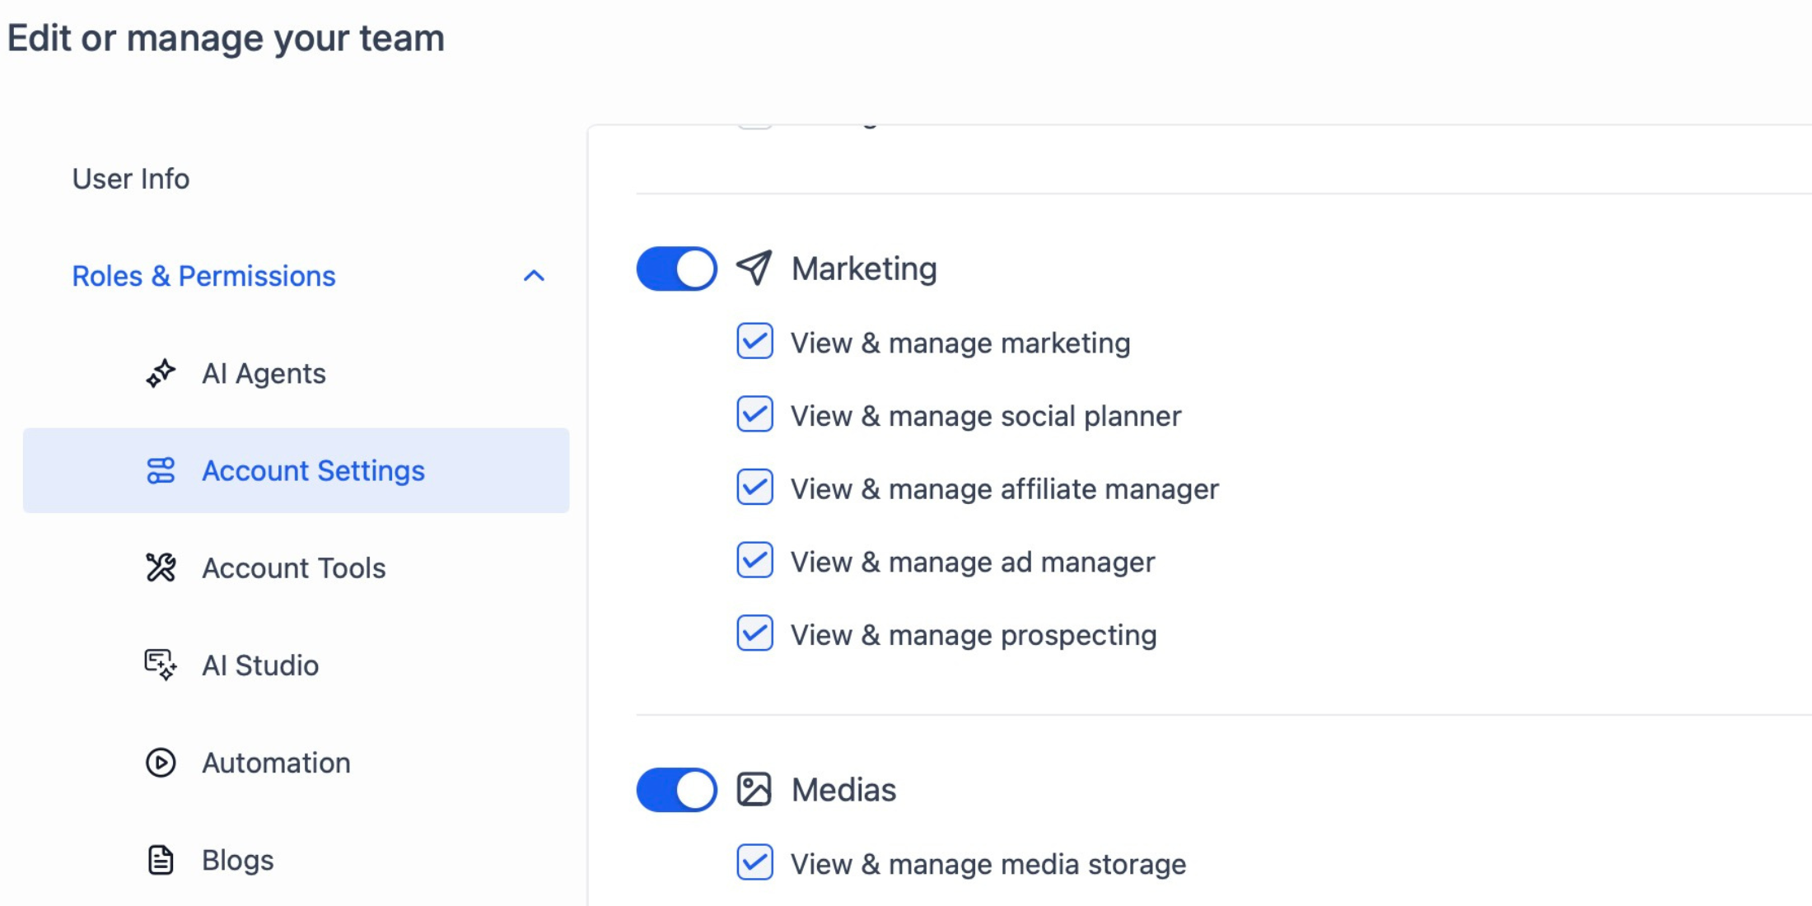Collapse Roles & Permissions with chevron
The image size is (1812, 906).
pyautogui.click(x=534, y=276)
